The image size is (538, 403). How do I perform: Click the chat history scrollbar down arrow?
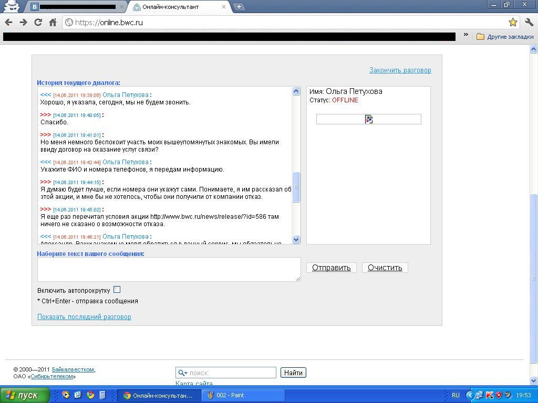pos(296,240)
